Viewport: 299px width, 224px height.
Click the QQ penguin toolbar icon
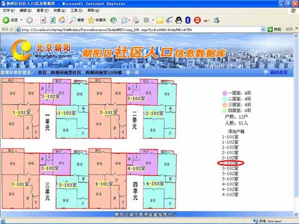coord(179,20)
